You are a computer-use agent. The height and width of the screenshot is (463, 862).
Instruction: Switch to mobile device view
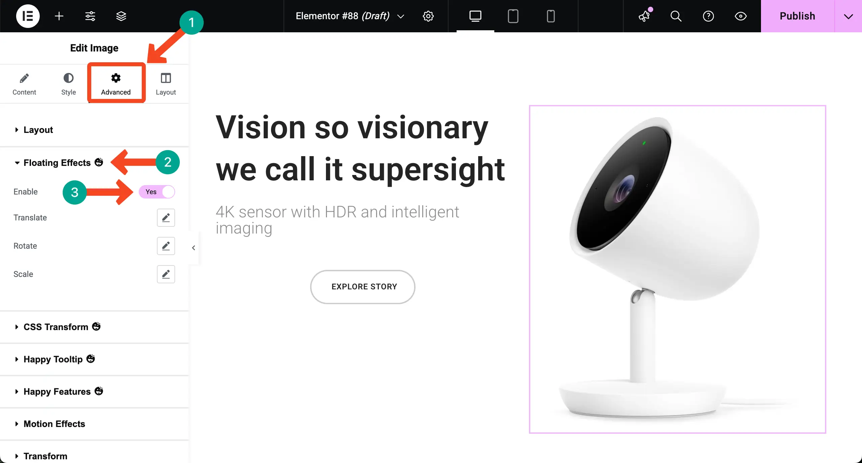pyautogui.click(x=551, y=16)
